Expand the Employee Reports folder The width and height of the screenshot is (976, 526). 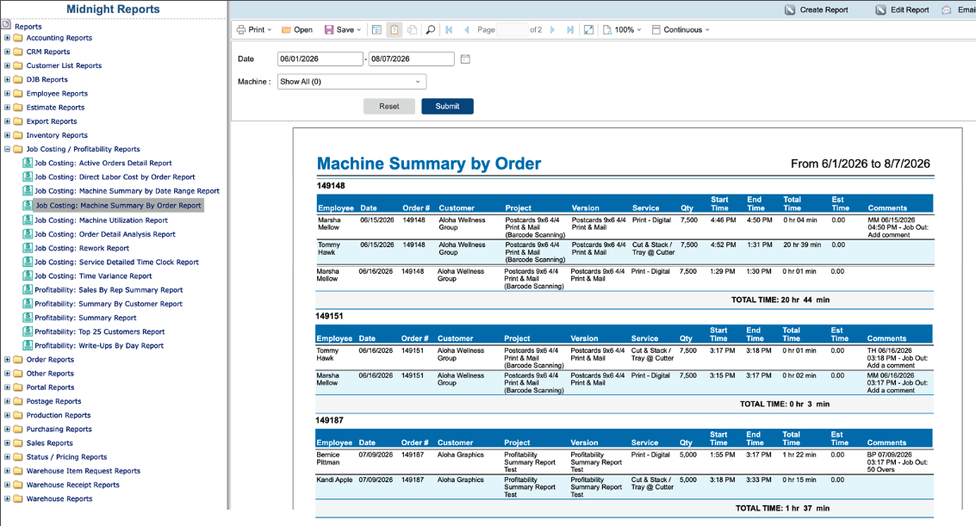click(x=8, y=93)
